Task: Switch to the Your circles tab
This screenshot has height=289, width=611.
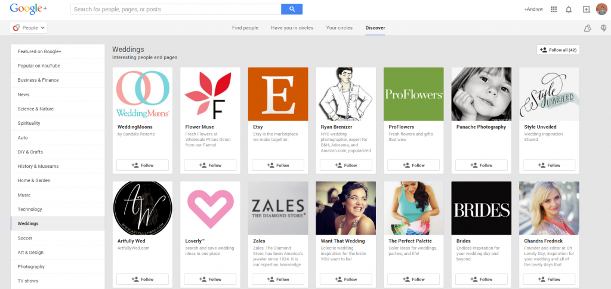Action: pos(340,27)
